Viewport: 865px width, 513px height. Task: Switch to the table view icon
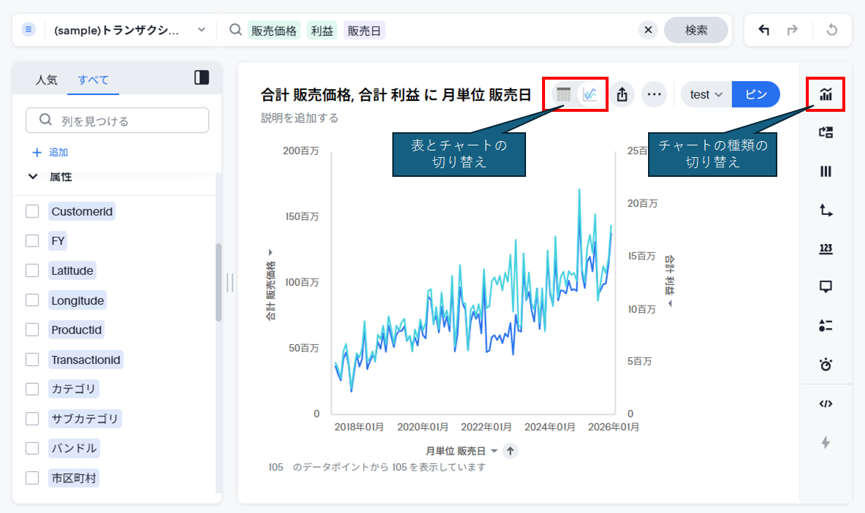[x=563, y=94]
